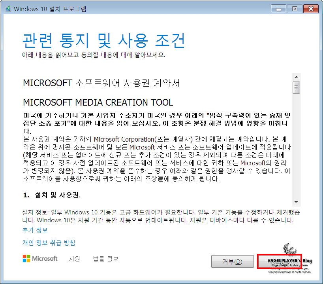This screenshot has width=323, height=284.
Task: Open the 법률 정보 legal link
Action: pyautogui.click(x=106, y=259)
